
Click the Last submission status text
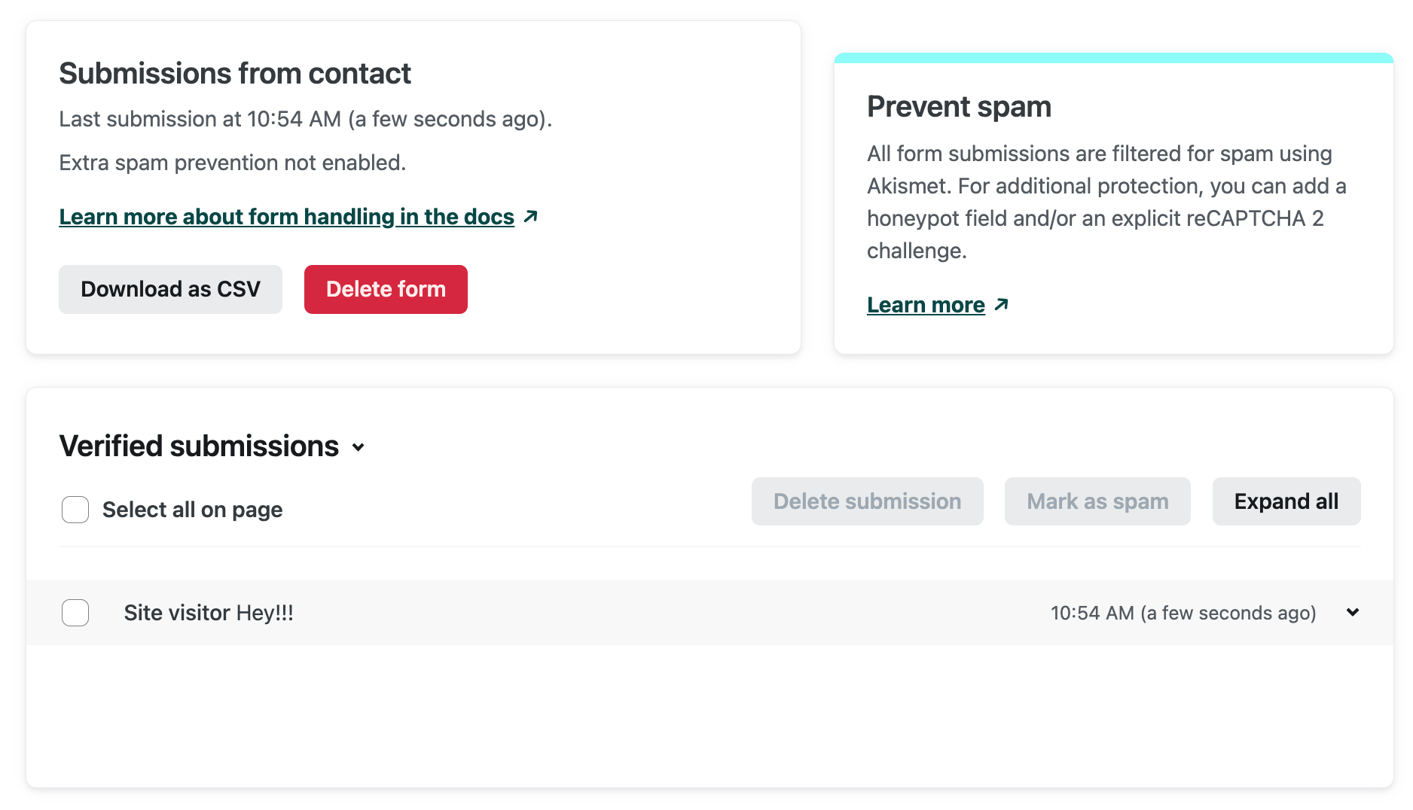(305, 119)
